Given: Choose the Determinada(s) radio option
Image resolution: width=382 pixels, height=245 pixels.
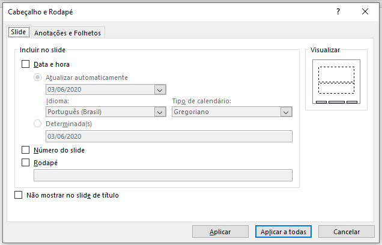Looking at the screenshot, I should pos(38,124).
